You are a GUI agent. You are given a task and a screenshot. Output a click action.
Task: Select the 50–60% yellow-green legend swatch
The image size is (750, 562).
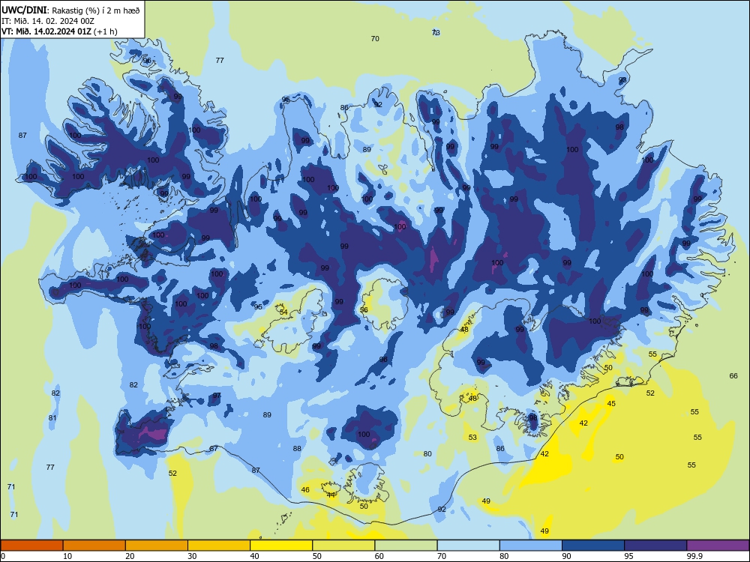(343, 546)
